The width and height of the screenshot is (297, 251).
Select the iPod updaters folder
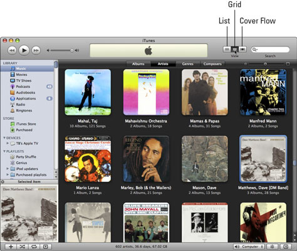coord(27,169)
